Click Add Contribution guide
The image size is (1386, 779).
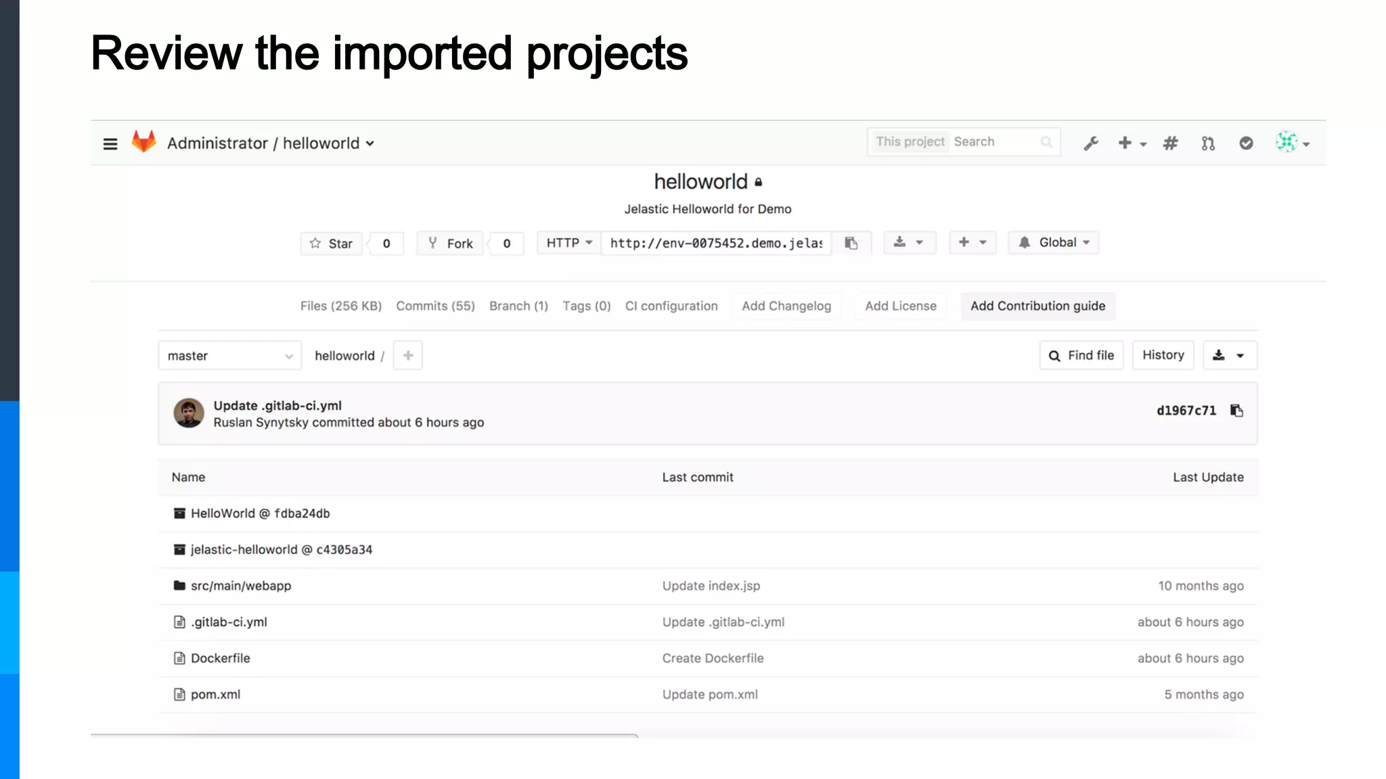(1037, 306)
